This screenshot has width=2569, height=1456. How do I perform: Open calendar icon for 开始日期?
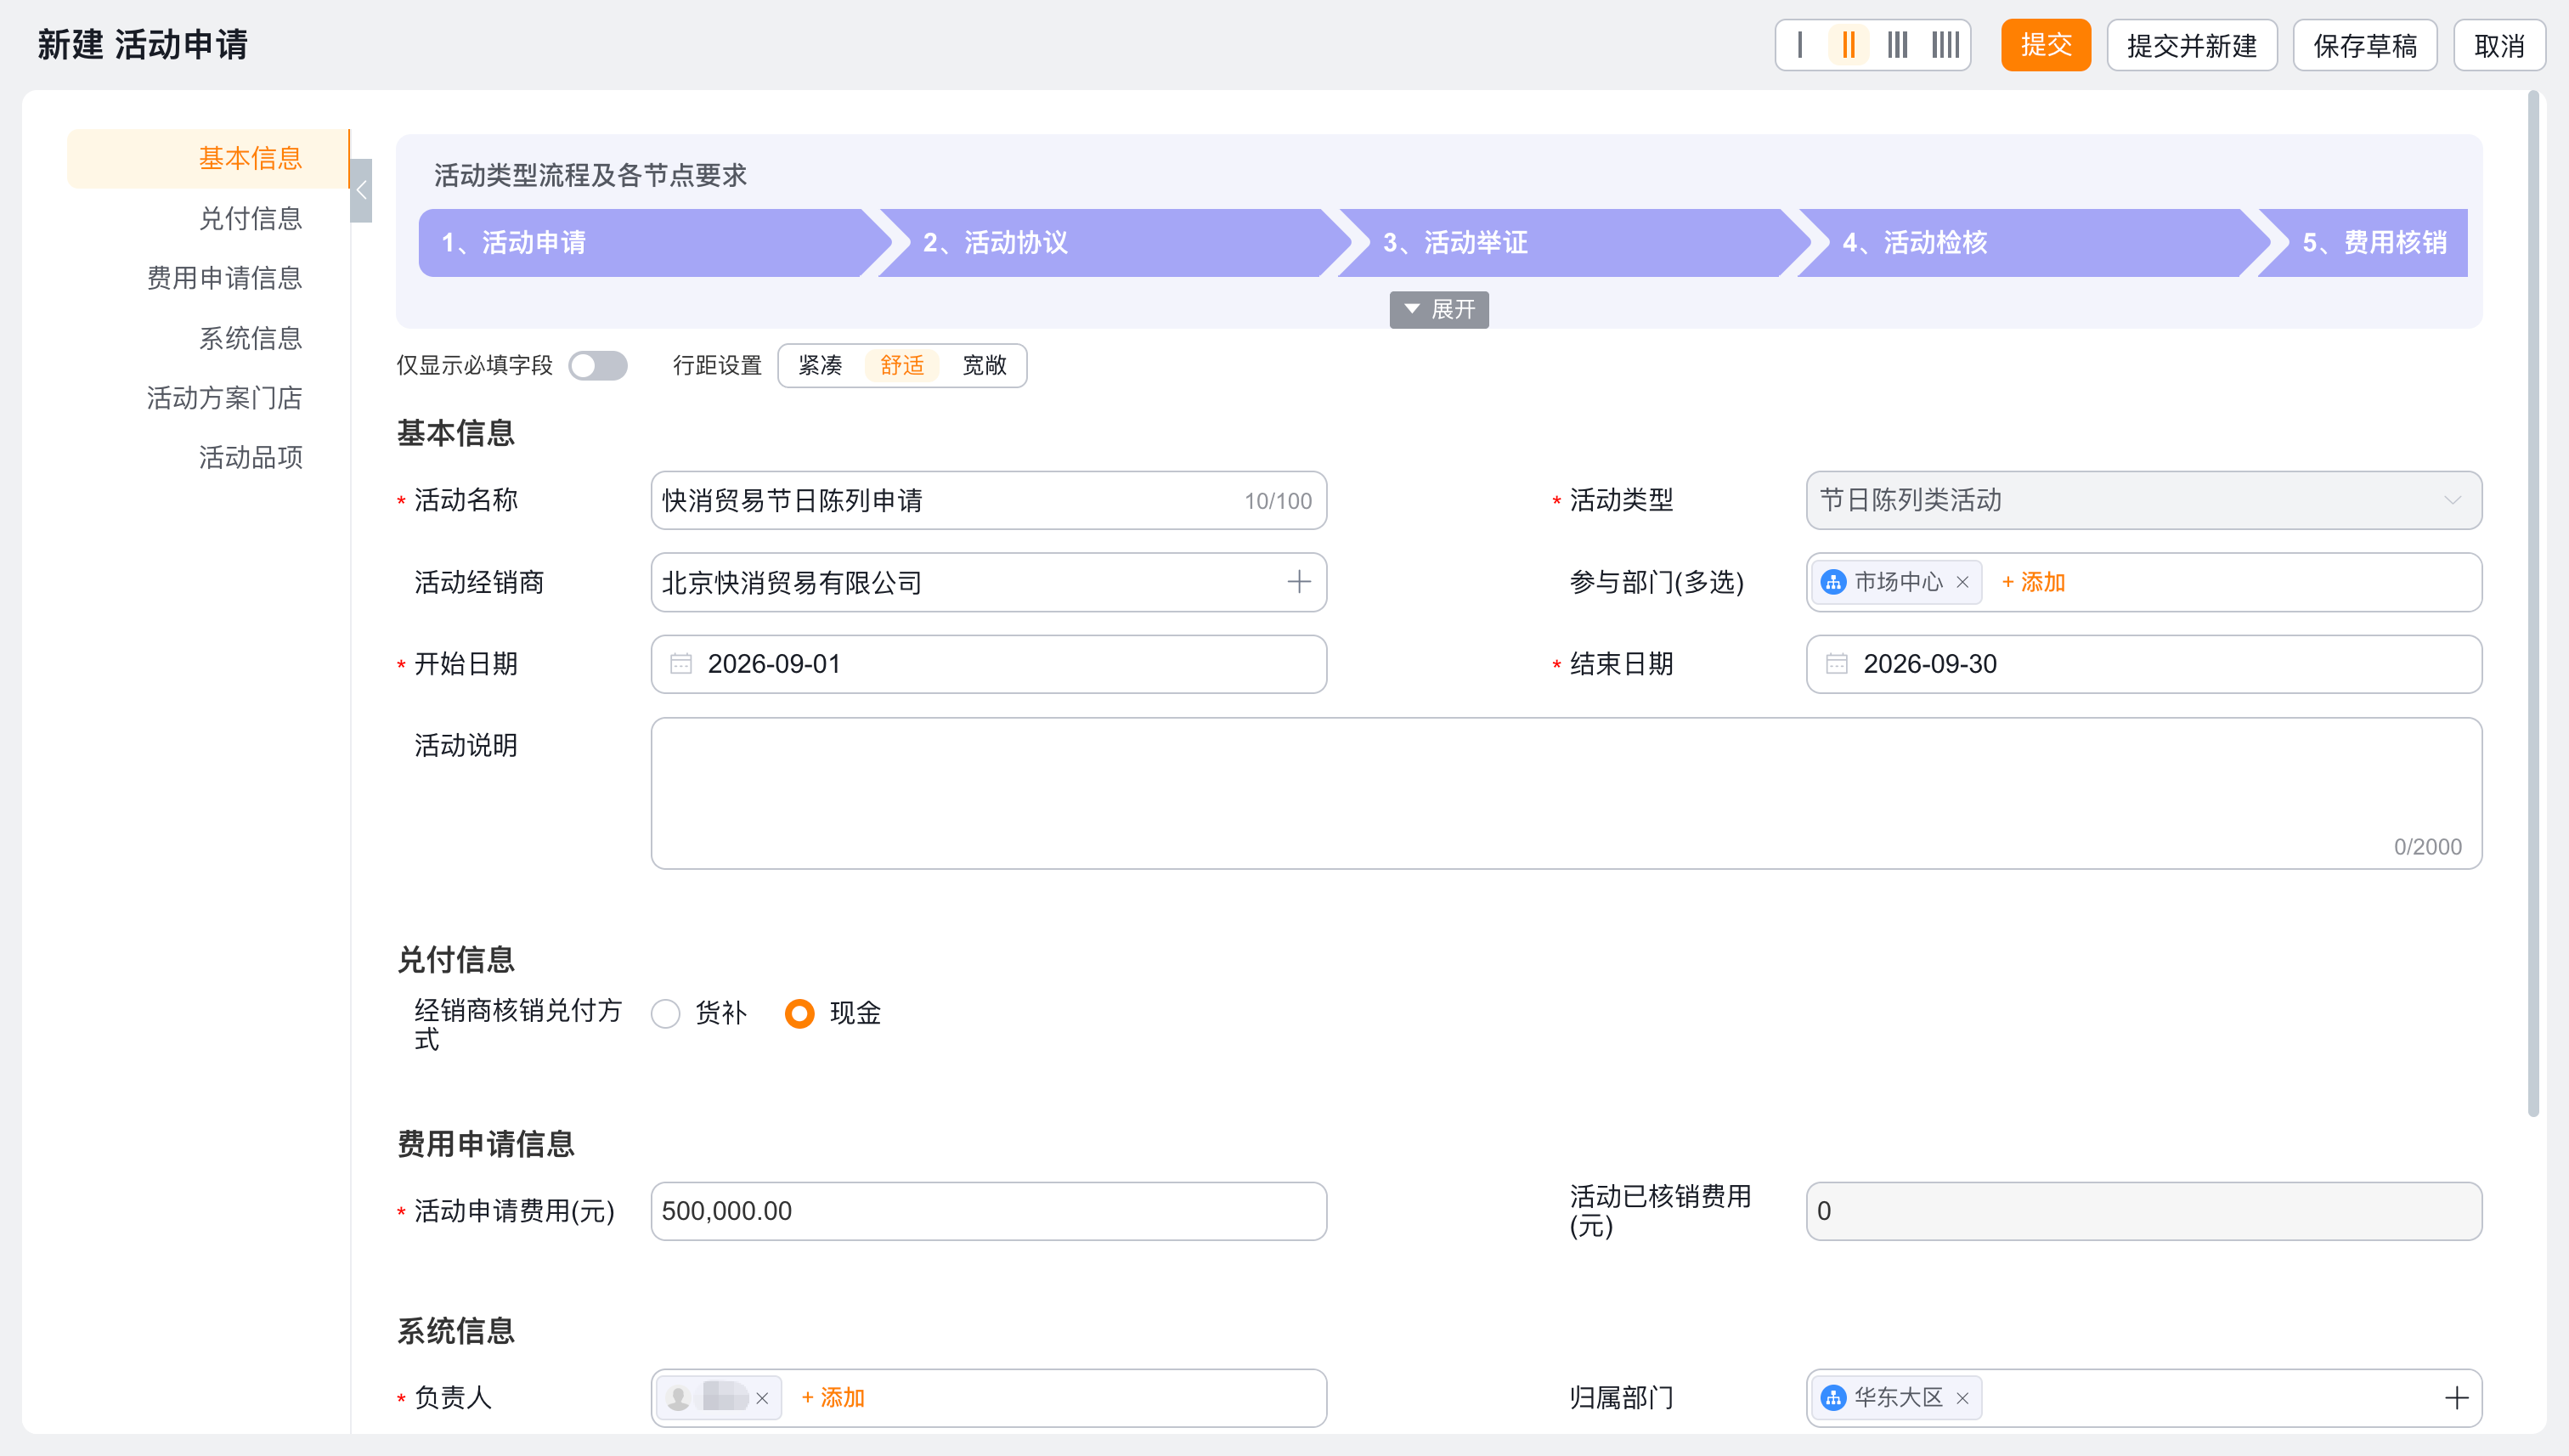point(681,664)
